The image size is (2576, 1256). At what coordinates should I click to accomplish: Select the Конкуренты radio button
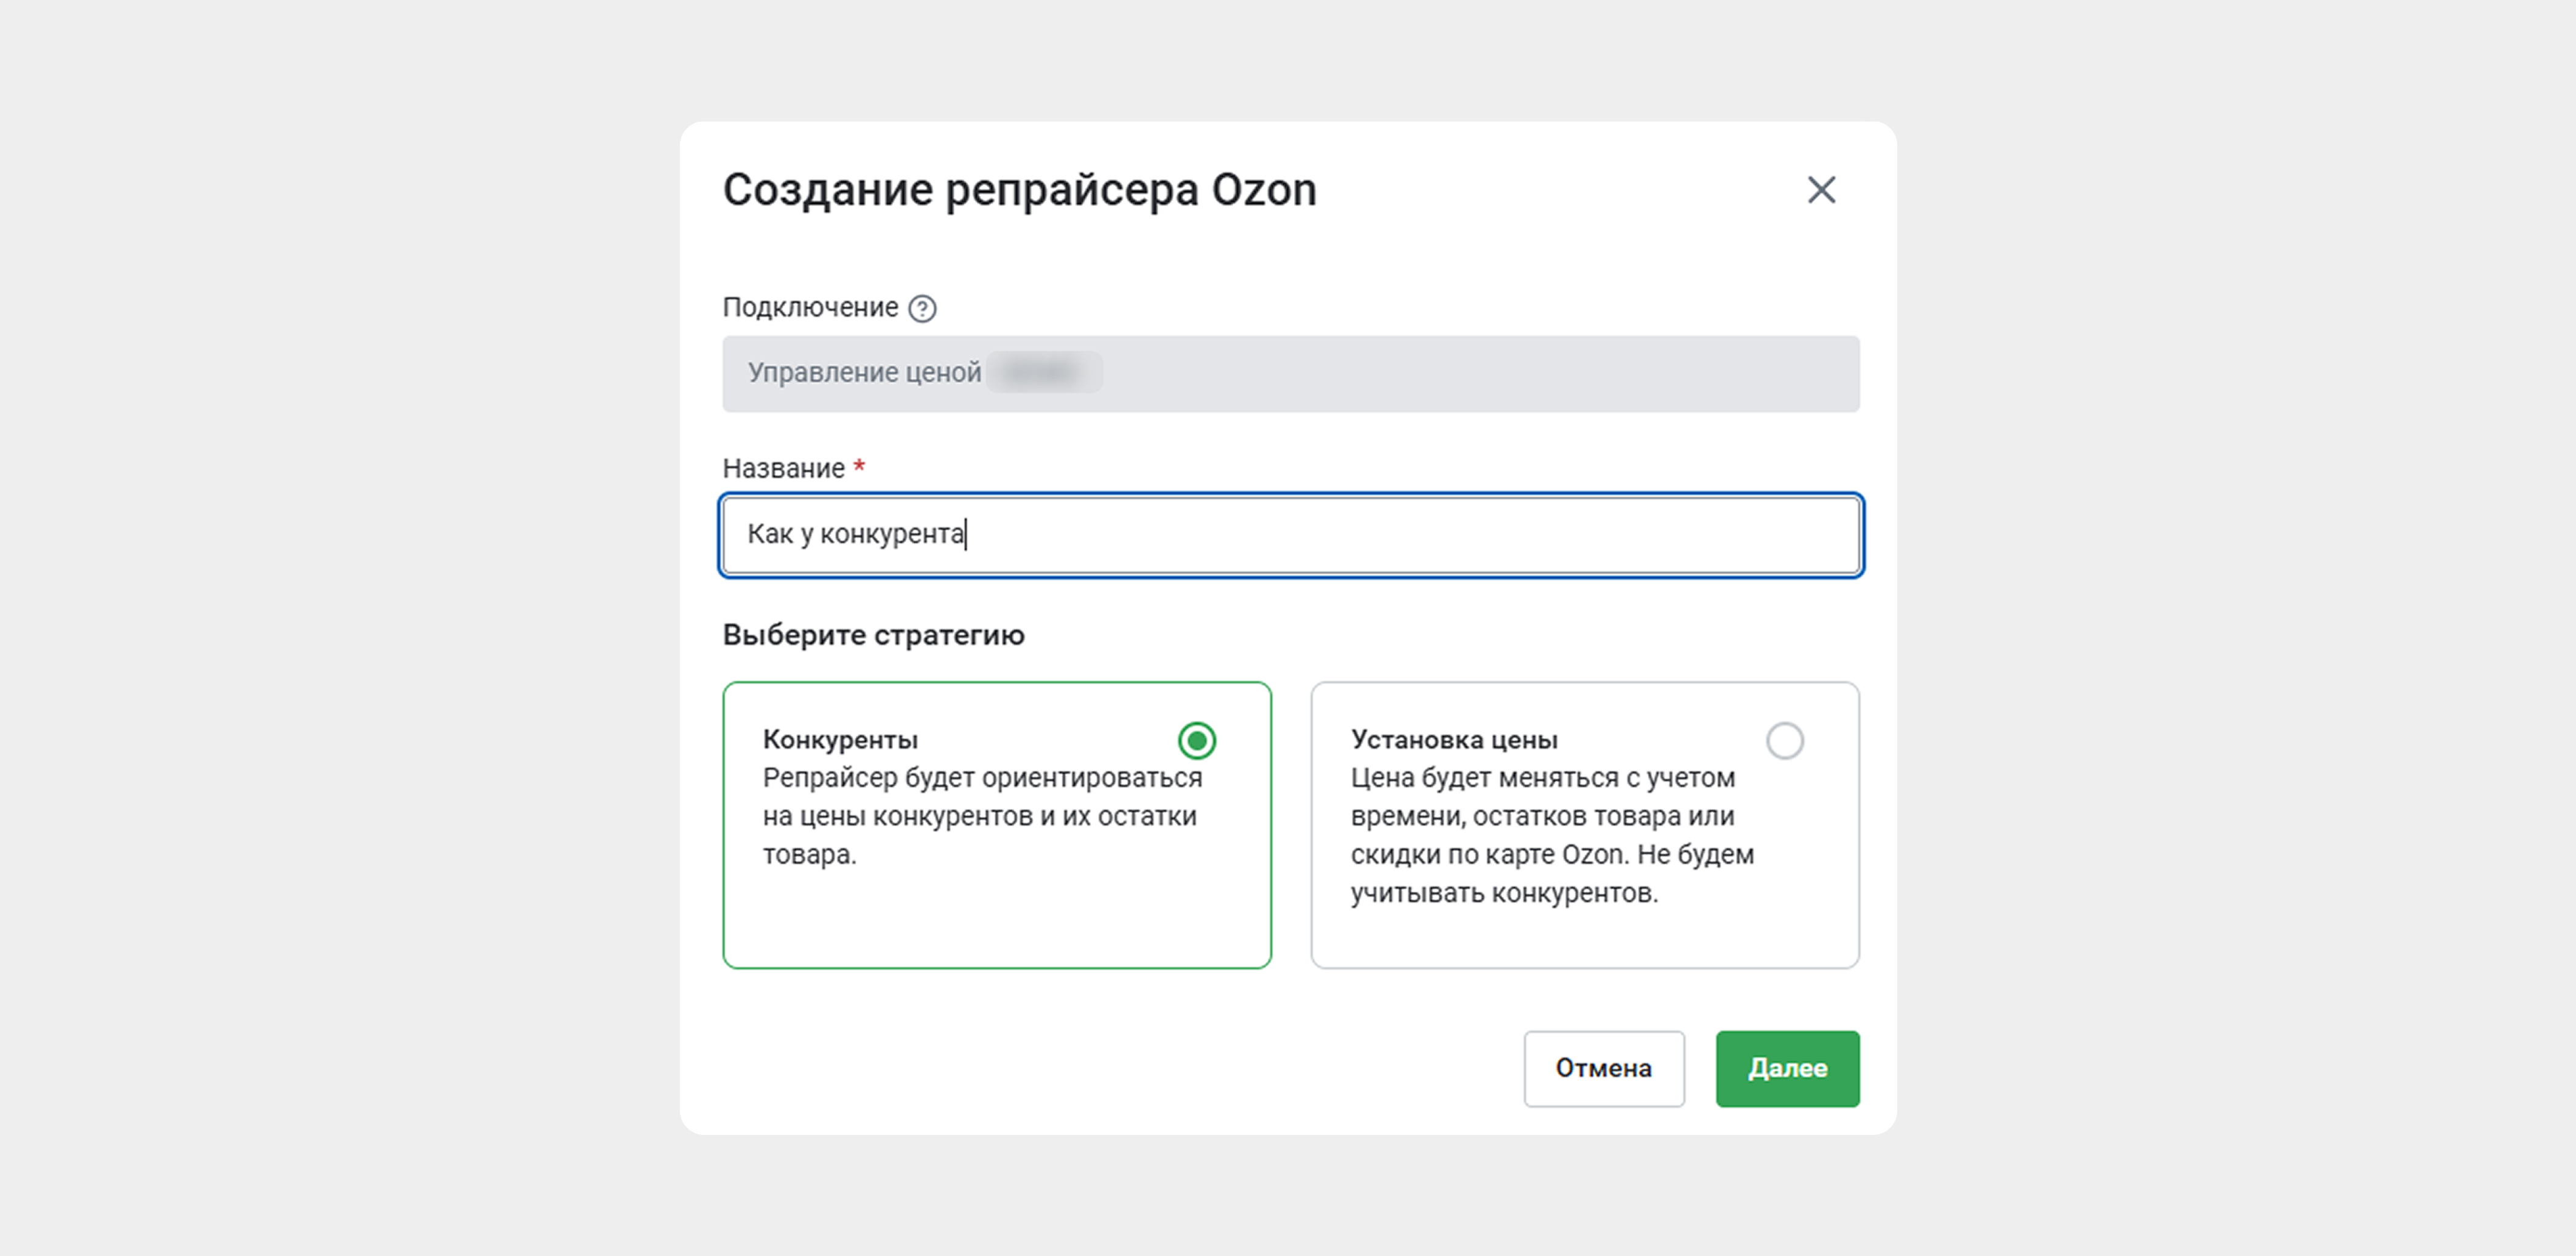[x=1196, y=741]
